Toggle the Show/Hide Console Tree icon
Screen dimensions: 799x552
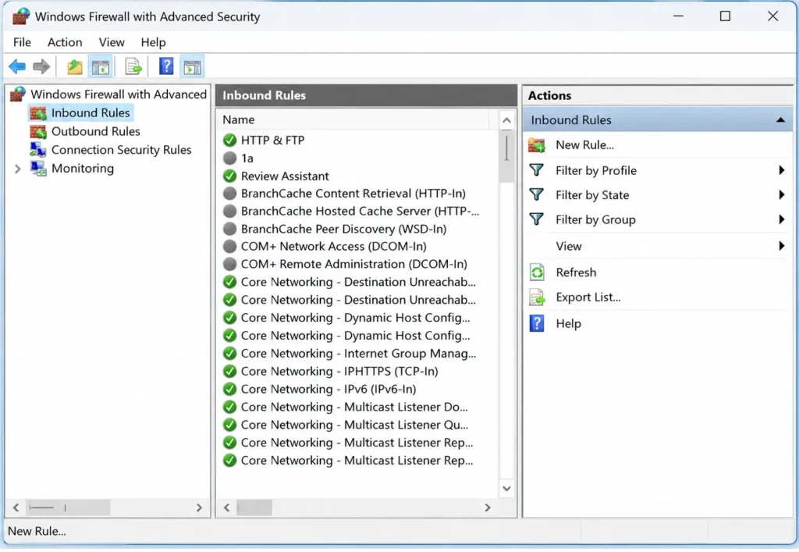[x=101, y=67]
